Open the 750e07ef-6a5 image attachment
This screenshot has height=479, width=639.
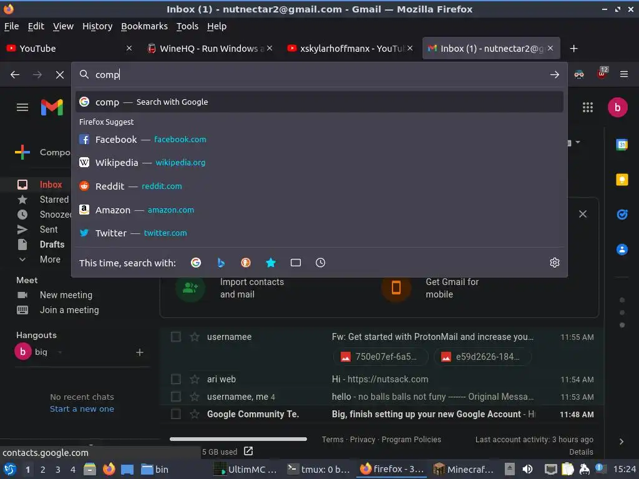381,357
